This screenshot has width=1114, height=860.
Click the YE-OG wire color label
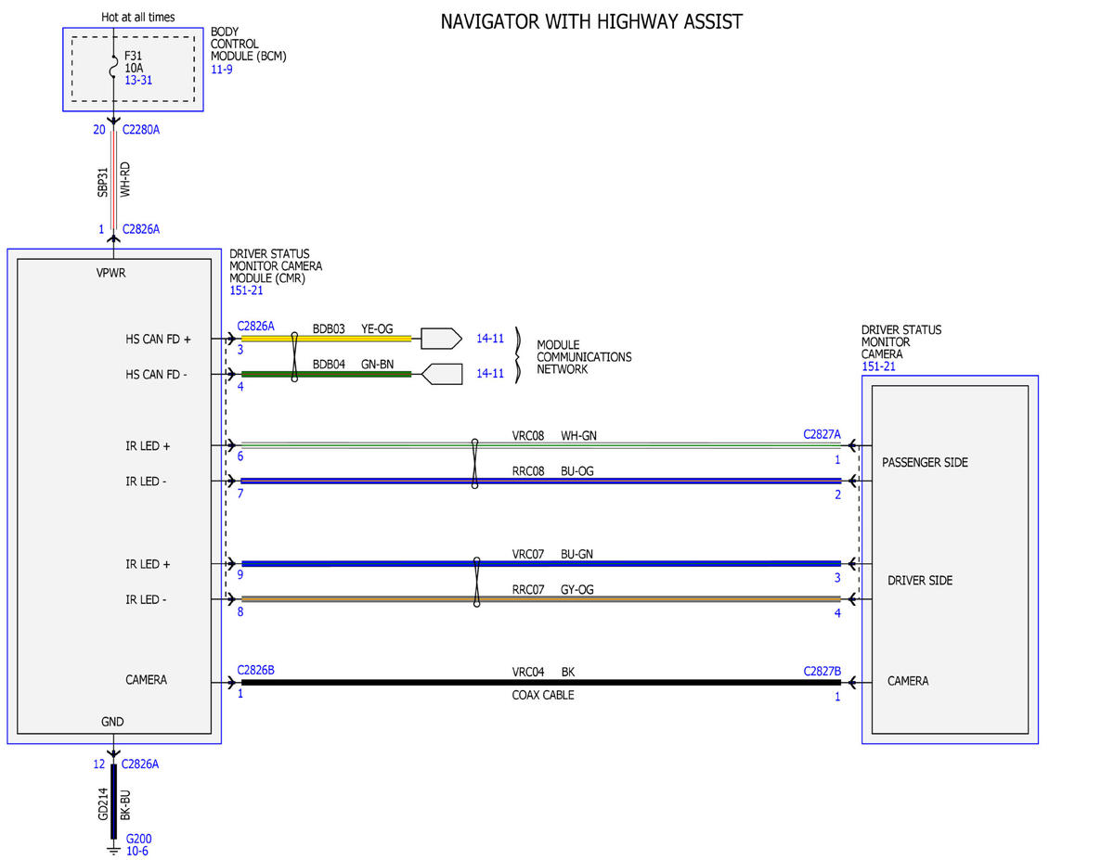click(x=377, y=328)
